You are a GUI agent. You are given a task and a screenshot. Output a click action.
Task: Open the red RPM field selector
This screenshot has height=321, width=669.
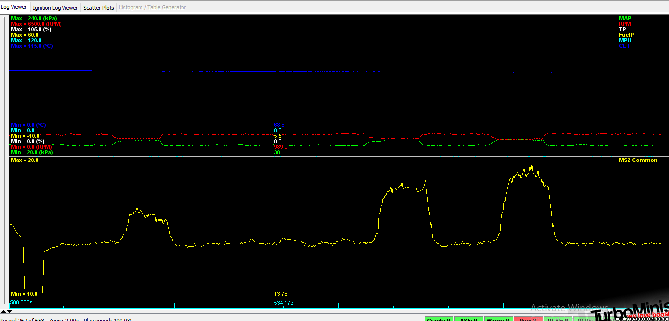pyautogui.click(x=625, y=24)
